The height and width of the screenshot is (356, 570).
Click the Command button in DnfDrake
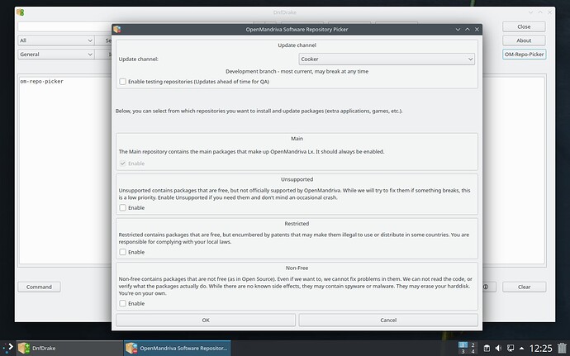pyautogui.click(x=39, y=287)
